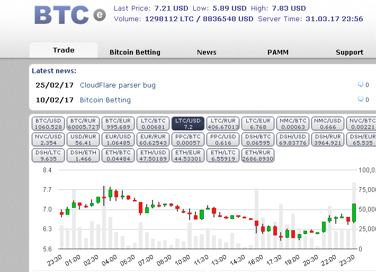376x272 pixels.
Task: Select the NMC/USD trading pair
Action: (x=328, y=124)
